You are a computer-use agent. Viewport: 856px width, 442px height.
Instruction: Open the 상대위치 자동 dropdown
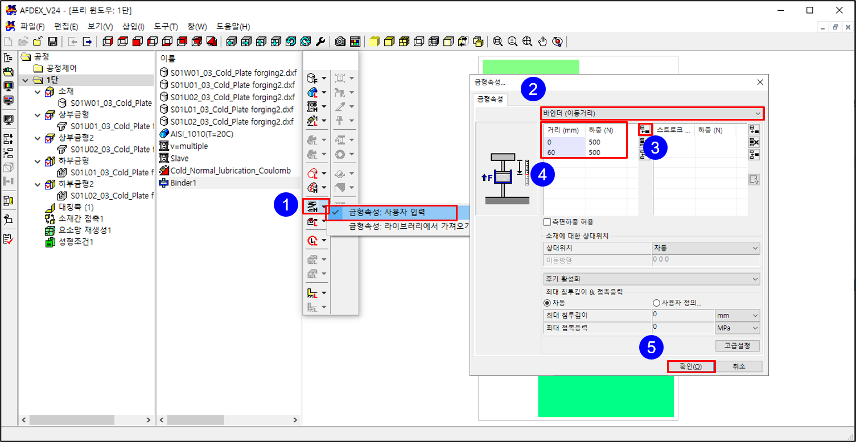tap(706, 248)
